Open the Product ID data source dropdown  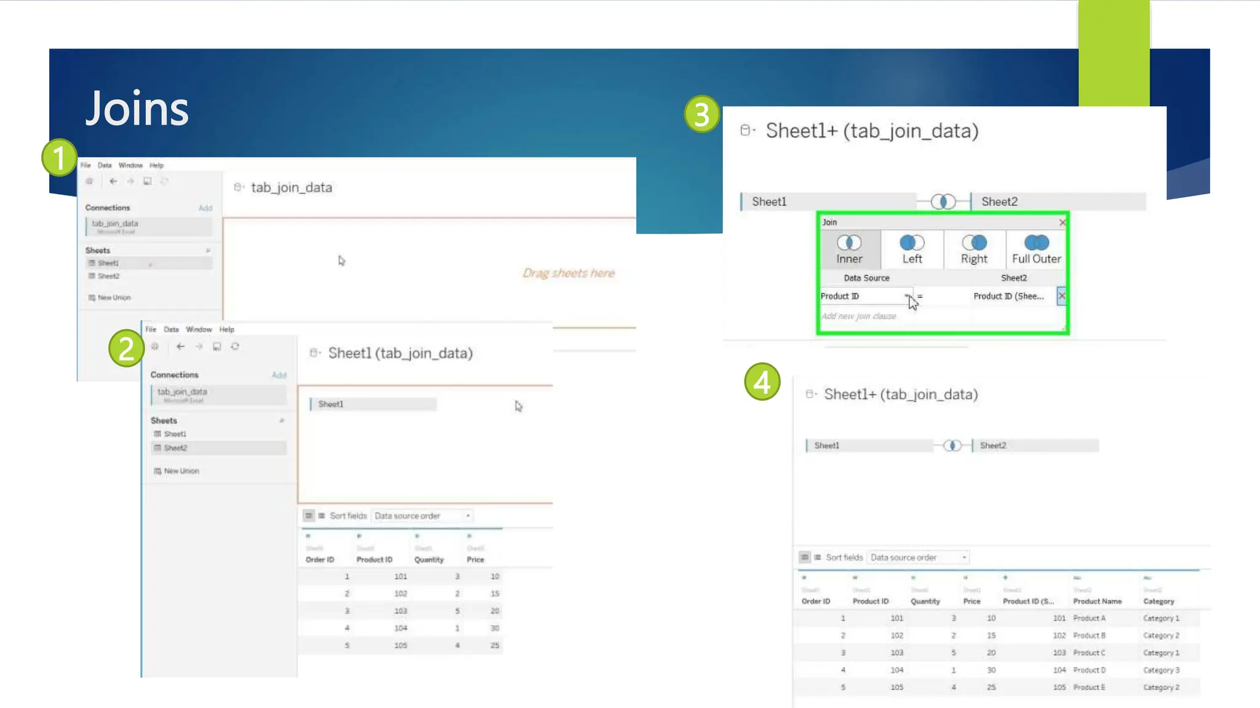[x=907, y=296]
